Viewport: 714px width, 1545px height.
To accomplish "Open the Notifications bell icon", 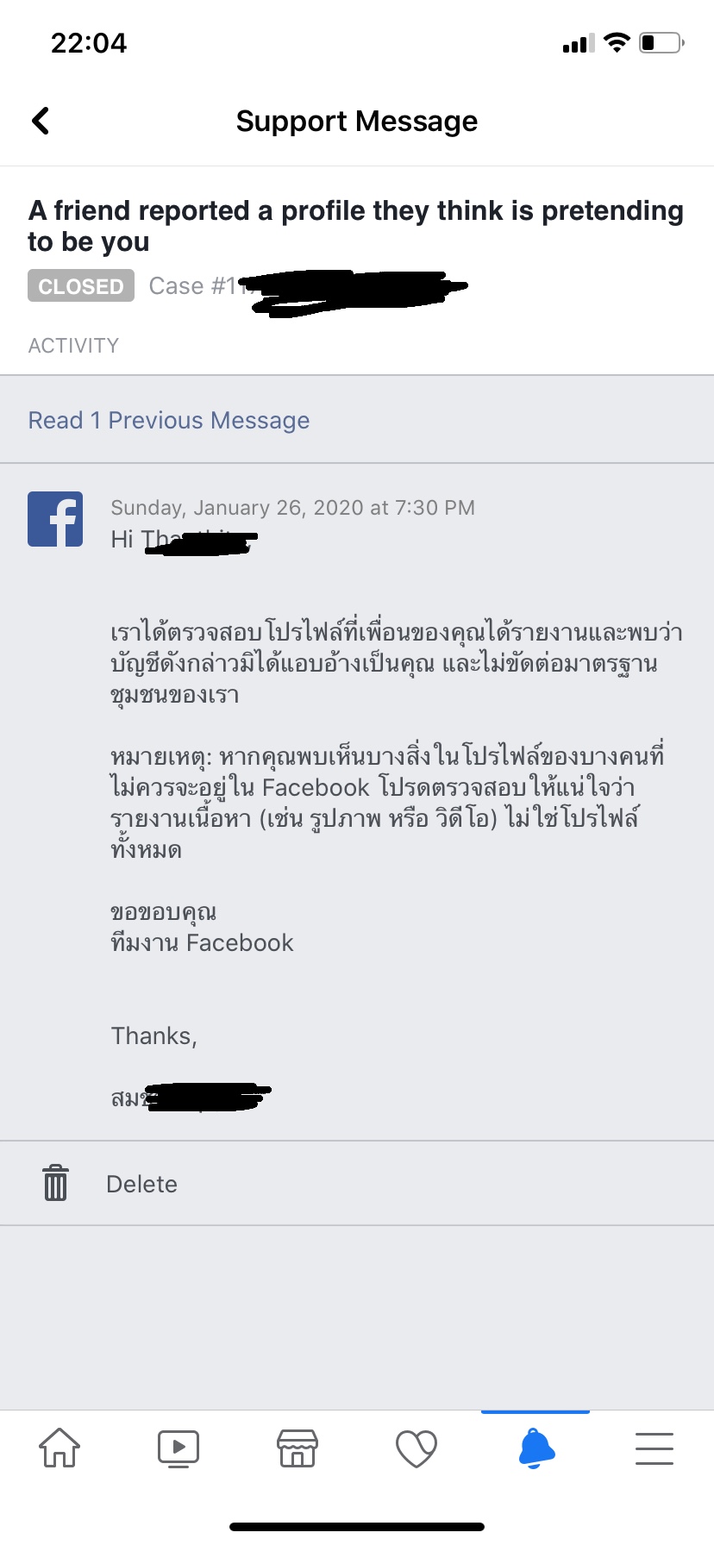I will pyautogui.click(x=535, y=1448).
